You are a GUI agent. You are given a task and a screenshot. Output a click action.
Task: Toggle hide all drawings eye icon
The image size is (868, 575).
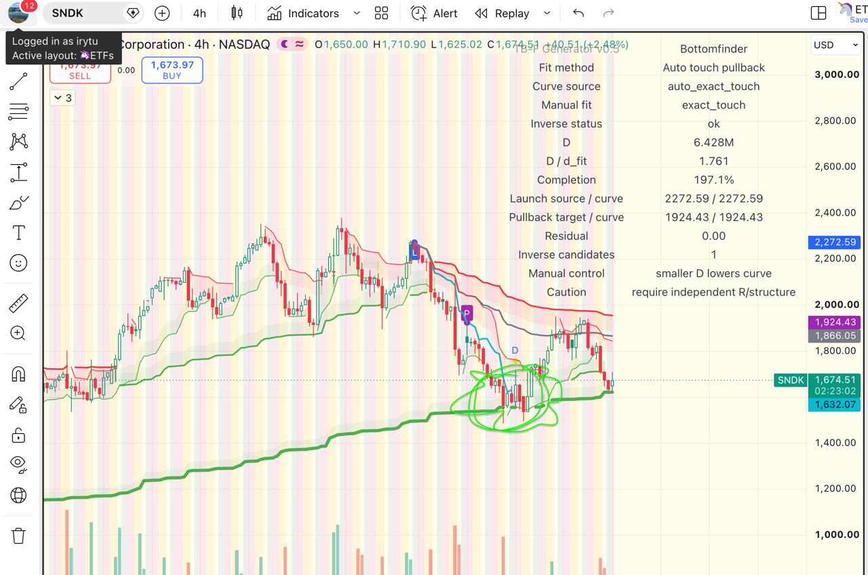[18, 464]
